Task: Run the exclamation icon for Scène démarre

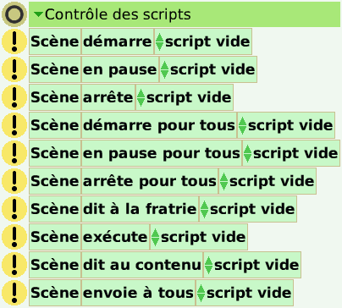Action: [14, 41]
